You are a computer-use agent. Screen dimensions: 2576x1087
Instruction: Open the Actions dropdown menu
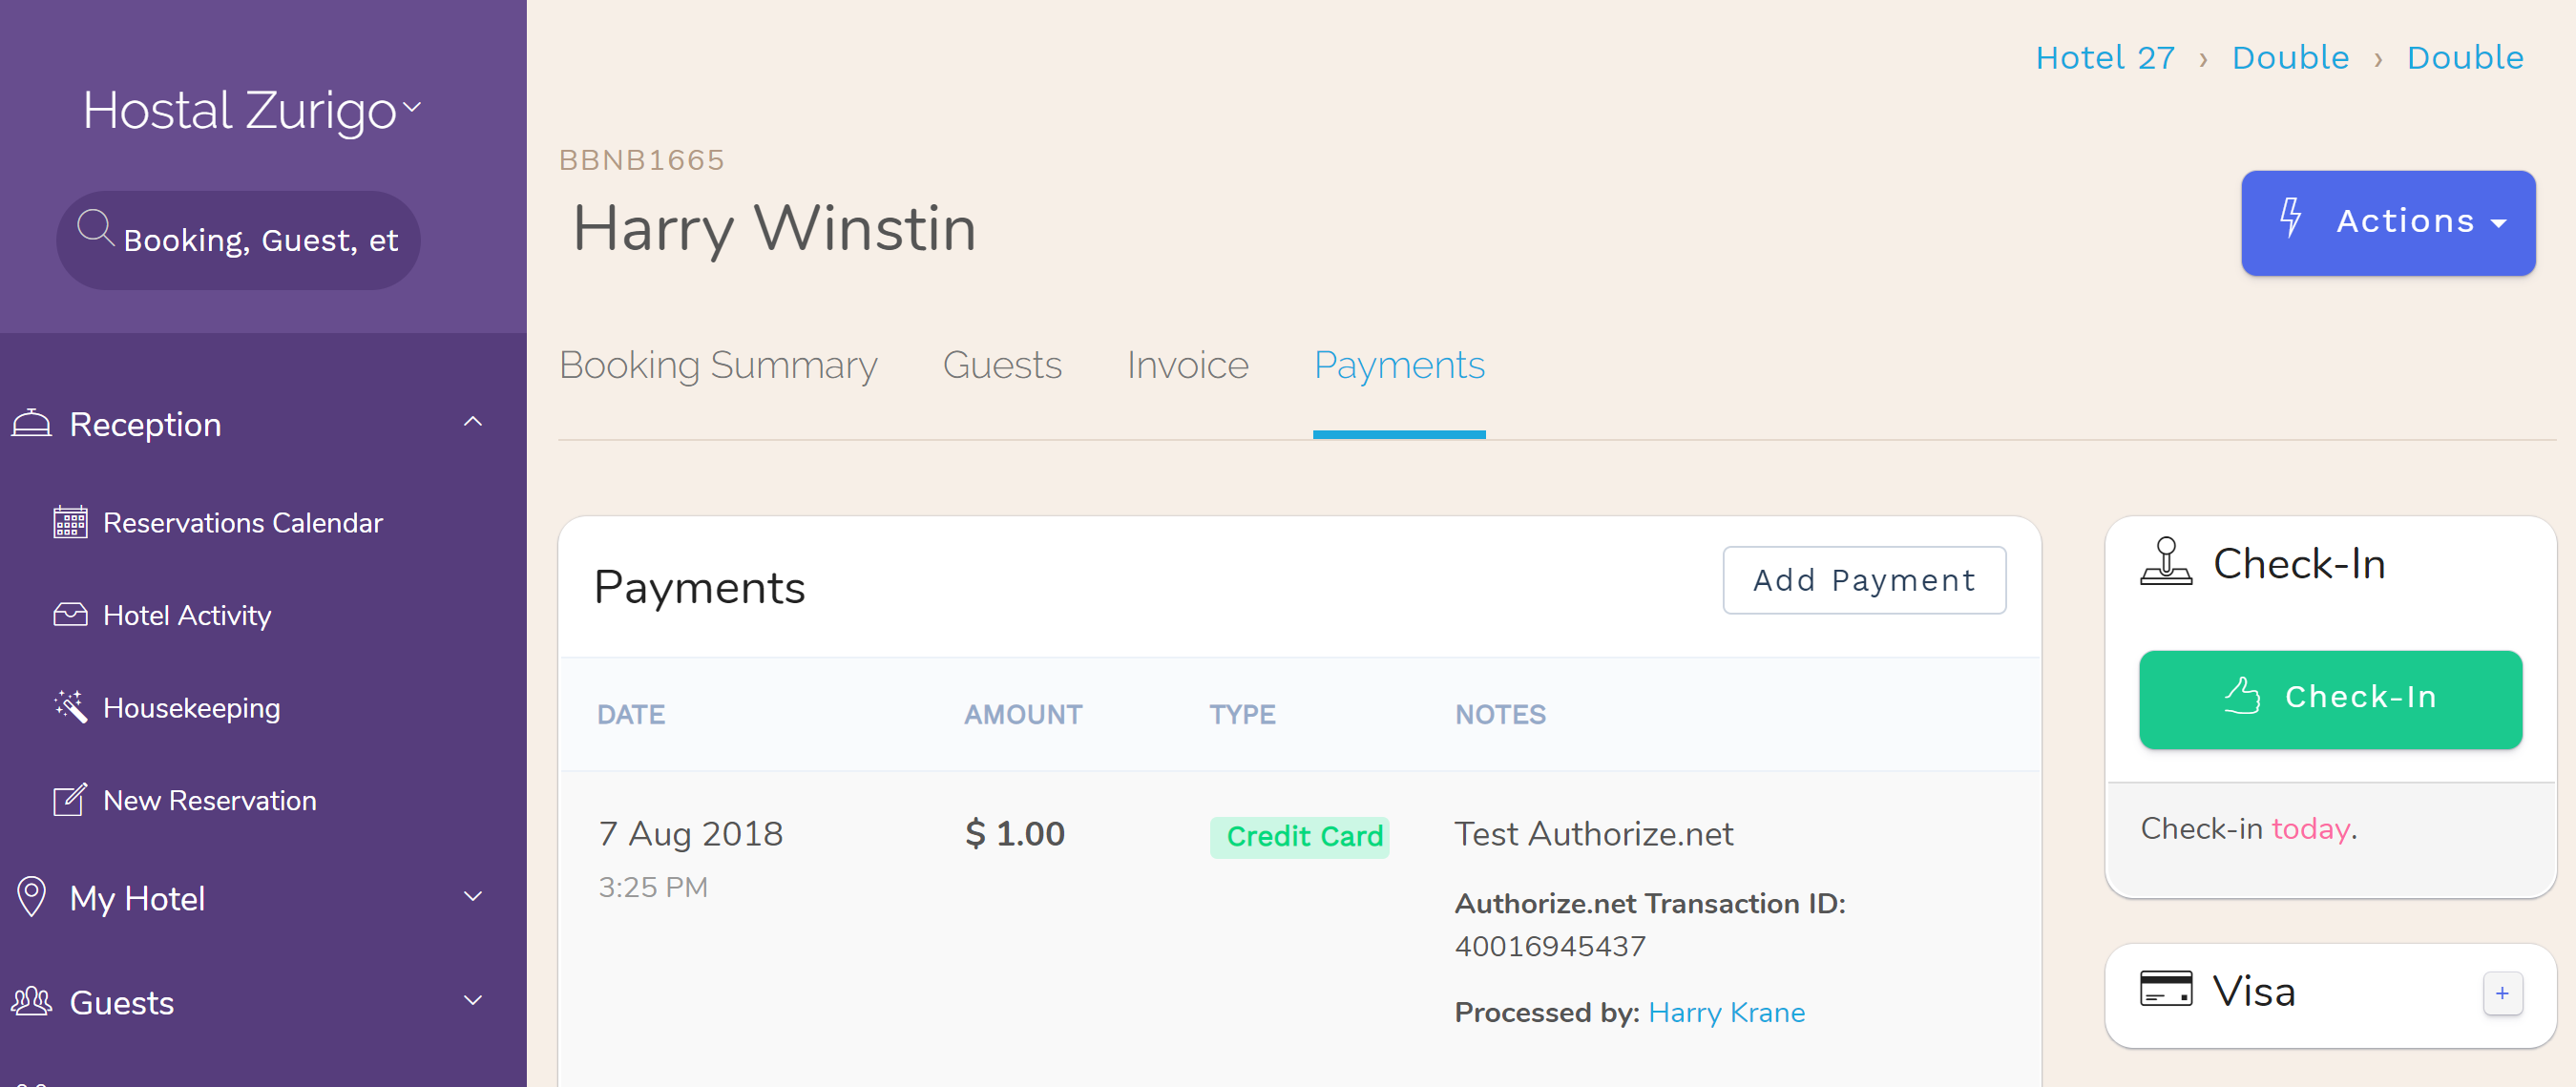tap(2388, 222)
